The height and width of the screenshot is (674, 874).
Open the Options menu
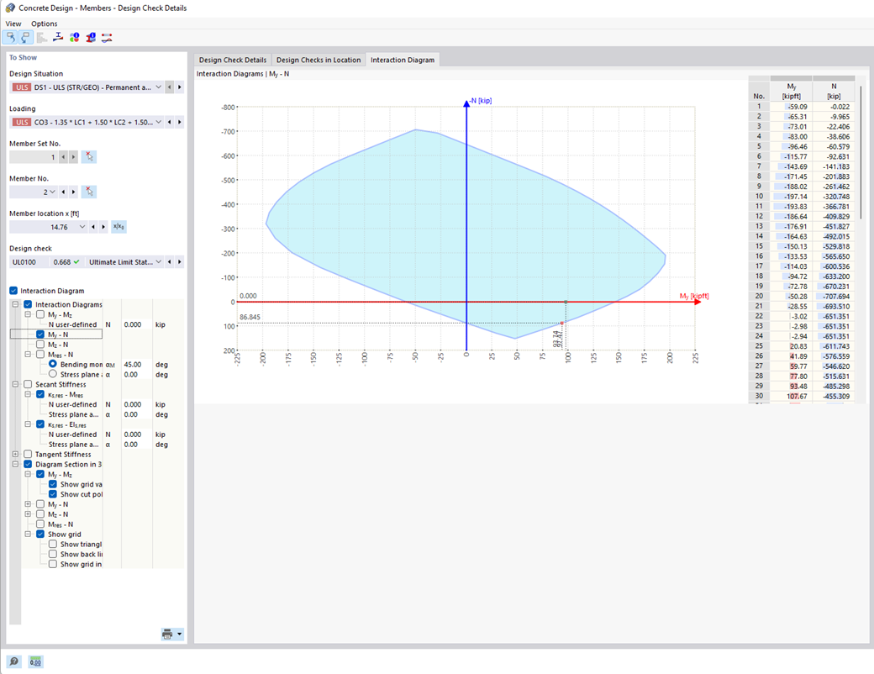pyautogui.click(x=44, y=23)
